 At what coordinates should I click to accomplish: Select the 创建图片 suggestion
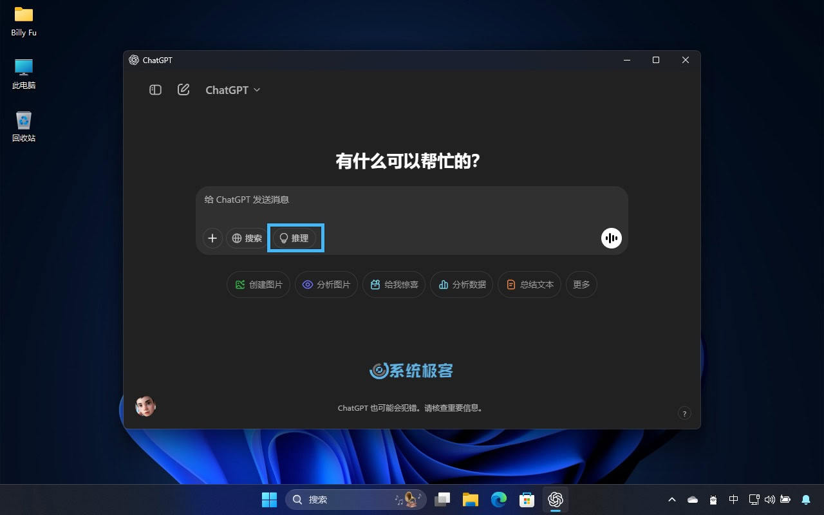pyautogui.click(x=259, y=285)
